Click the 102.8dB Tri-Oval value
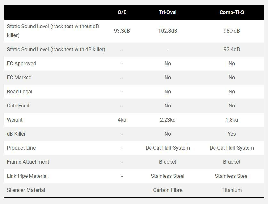 point(167,31)
